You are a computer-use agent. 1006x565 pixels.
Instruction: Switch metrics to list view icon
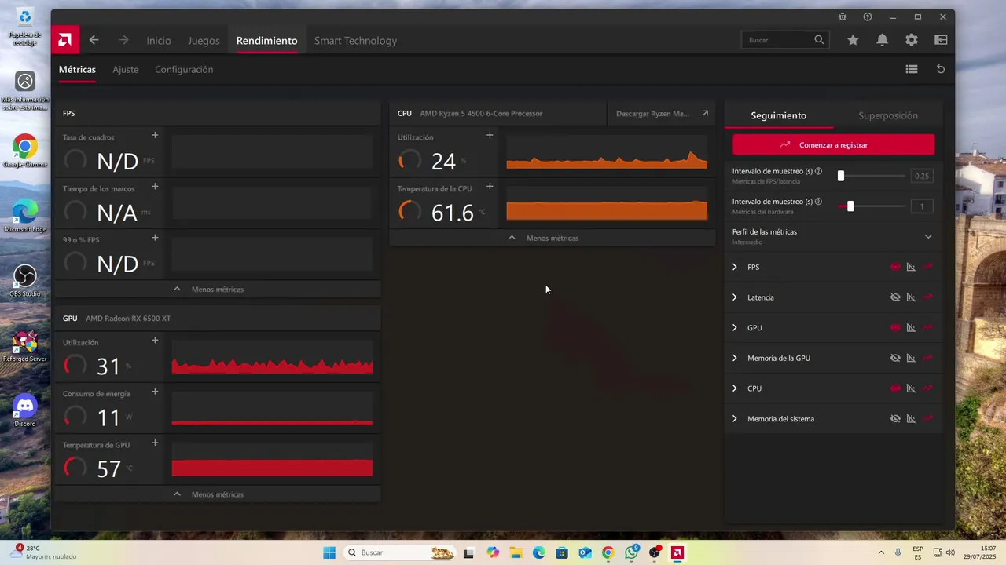(x=912, y=69)
